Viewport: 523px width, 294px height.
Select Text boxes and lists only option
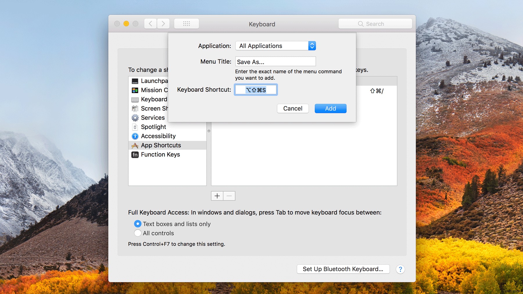tap(137, 223)
